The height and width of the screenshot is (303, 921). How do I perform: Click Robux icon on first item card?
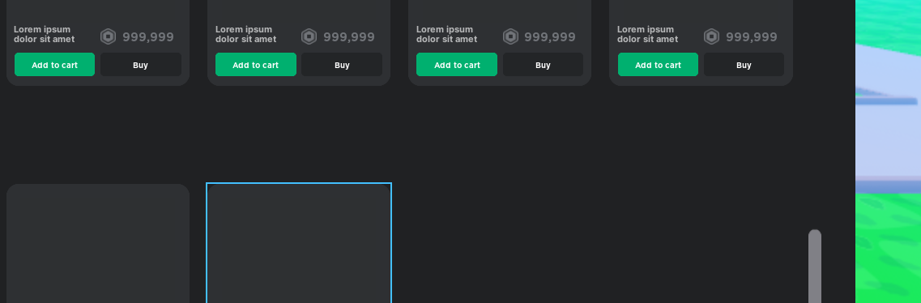coord(108,37)
